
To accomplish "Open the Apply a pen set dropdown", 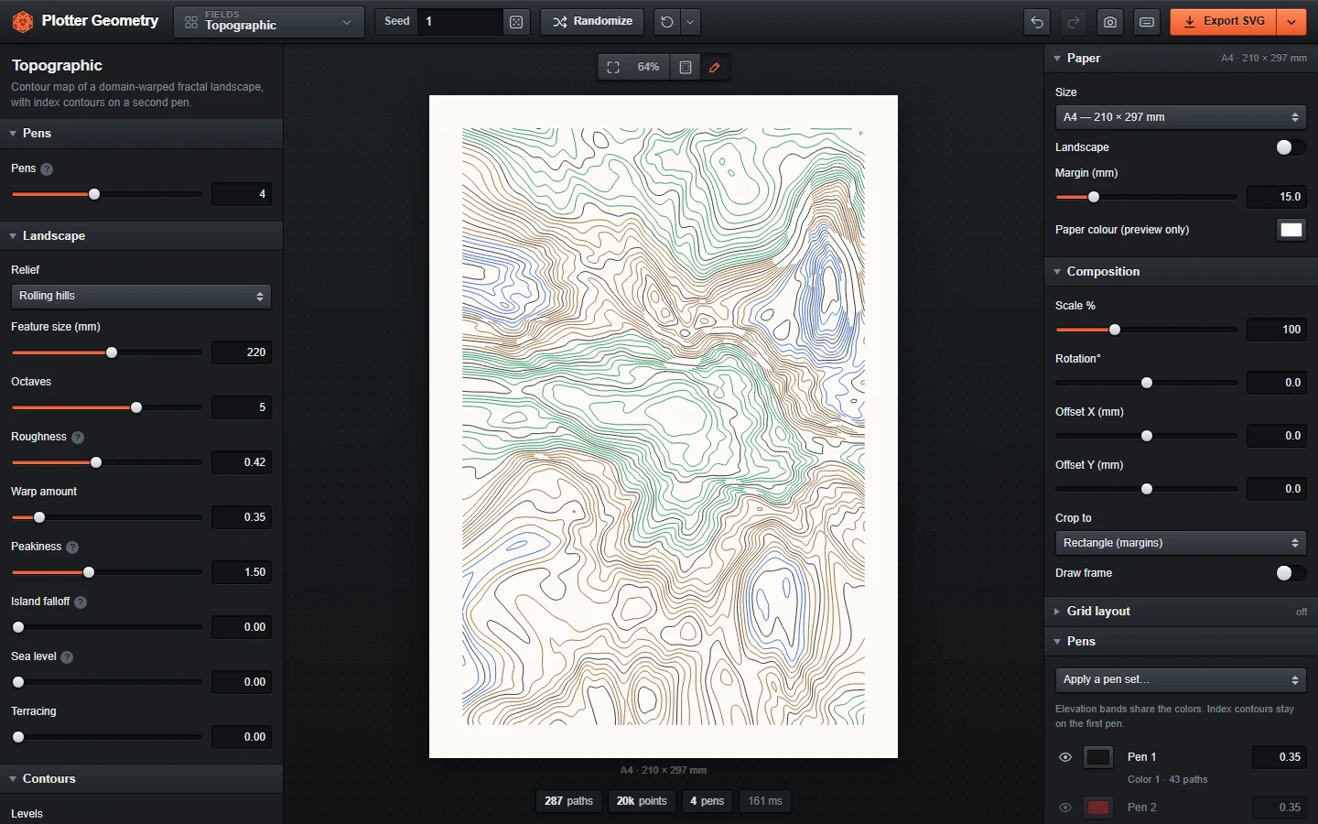I will (1181, 680).
